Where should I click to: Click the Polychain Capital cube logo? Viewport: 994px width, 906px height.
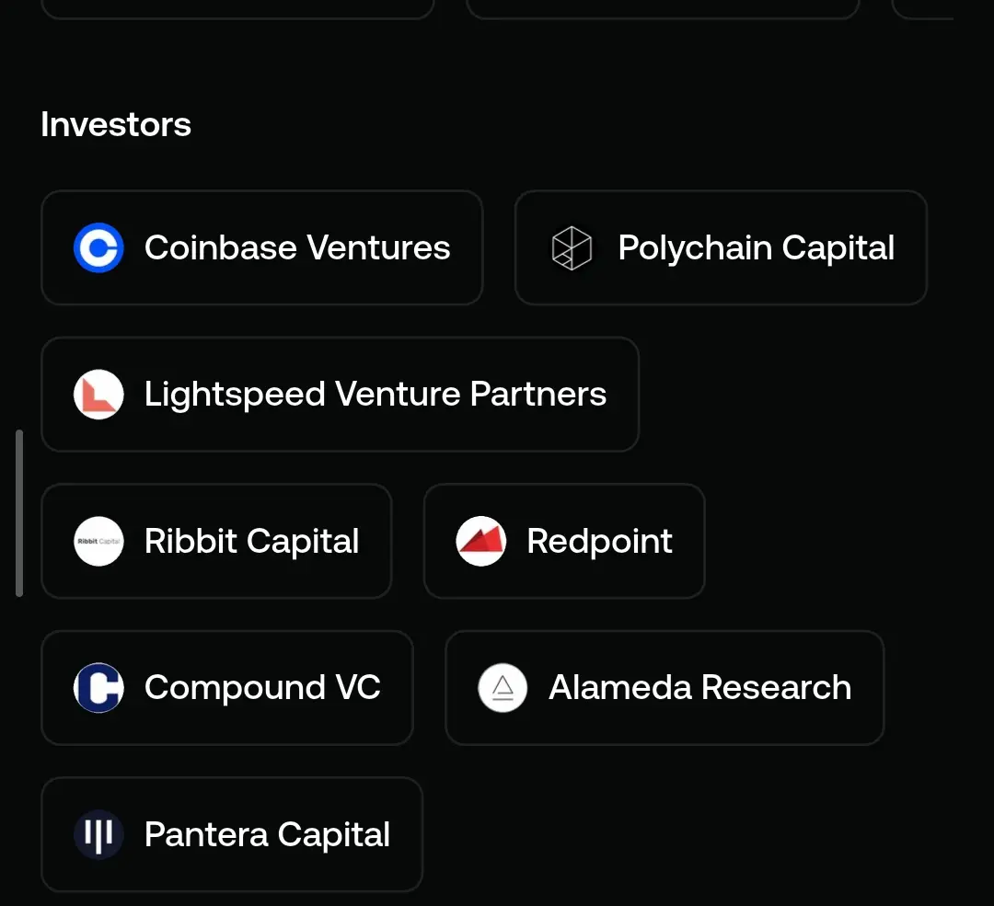572,247
